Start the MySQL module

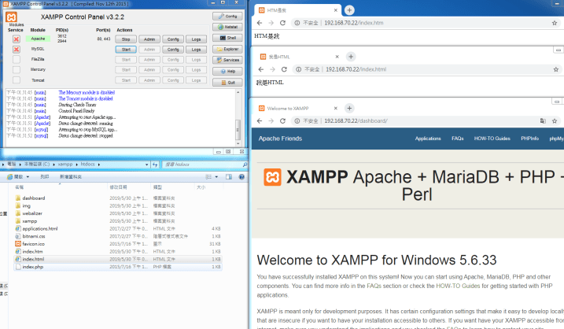(125, 49)
